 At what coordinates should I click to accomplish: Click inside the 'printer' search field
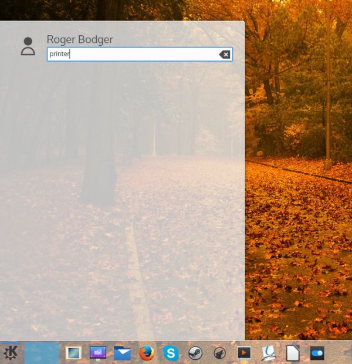[x=135, y=55]
